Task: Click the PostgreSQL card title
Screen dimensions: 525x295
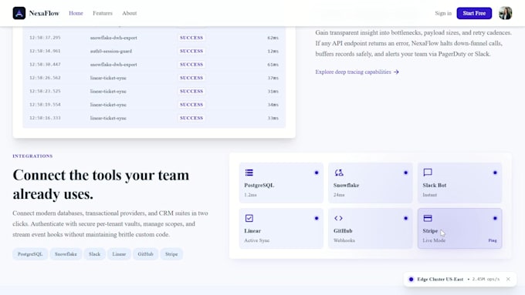Action: (259, 185)
